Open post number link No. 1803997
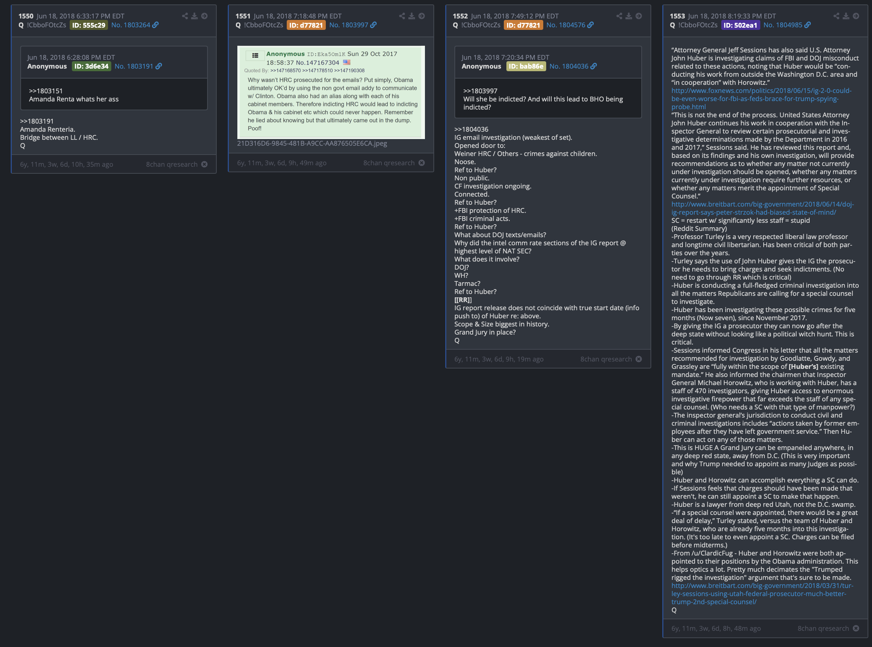 click(349, 25)
